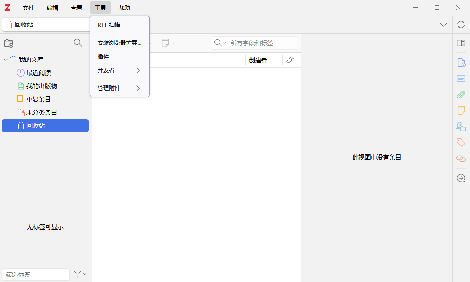Select 我的文库 library
Viewport: 470px width, 282px height.
[31, 60]
